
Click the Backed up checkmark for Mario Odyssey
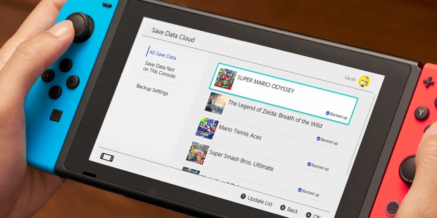[328, 113]
